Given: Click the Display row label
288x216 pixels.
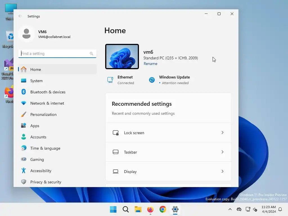Looking at the screenshot, I should [130, 172].
